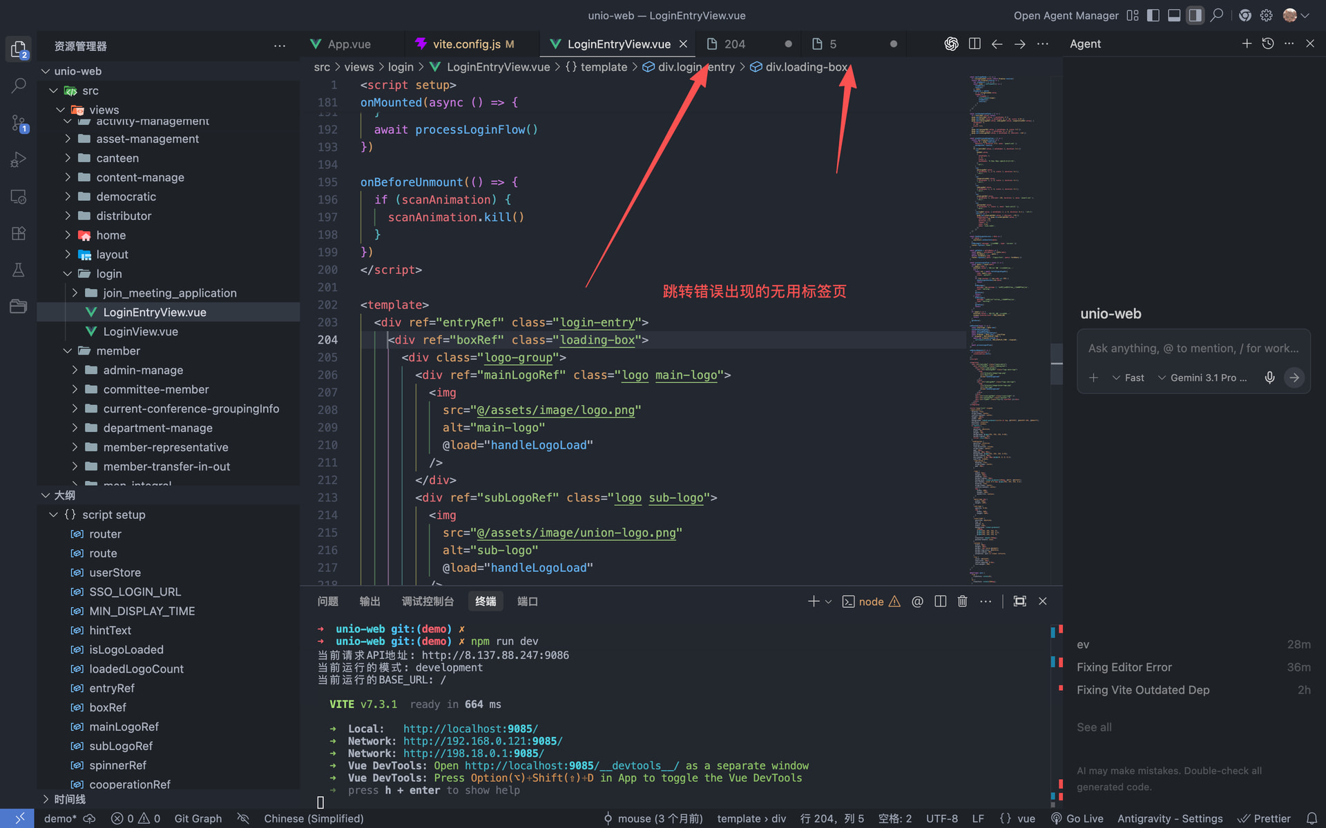Toggle the bottom panel layout button
The height and width of the screenshot is (828, 1326).
(x=1174, y=15)
